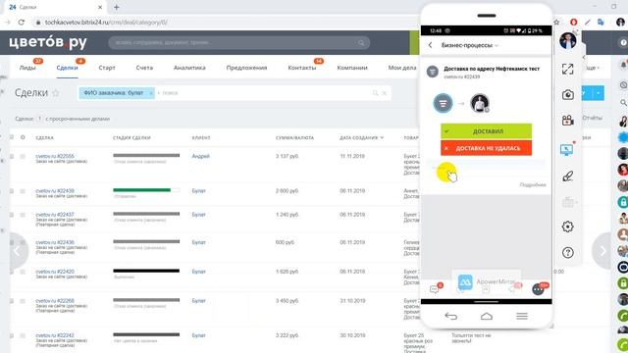Click the translate extension icon
Image resolution: width=628 pixels, height=353 pixels.
pos(601,23)
